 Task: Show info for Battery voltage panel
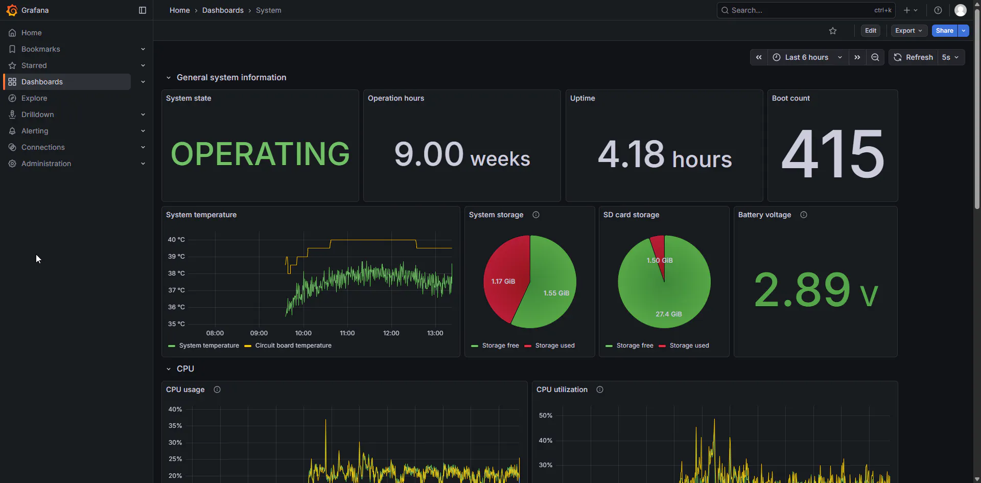[804, 215]
